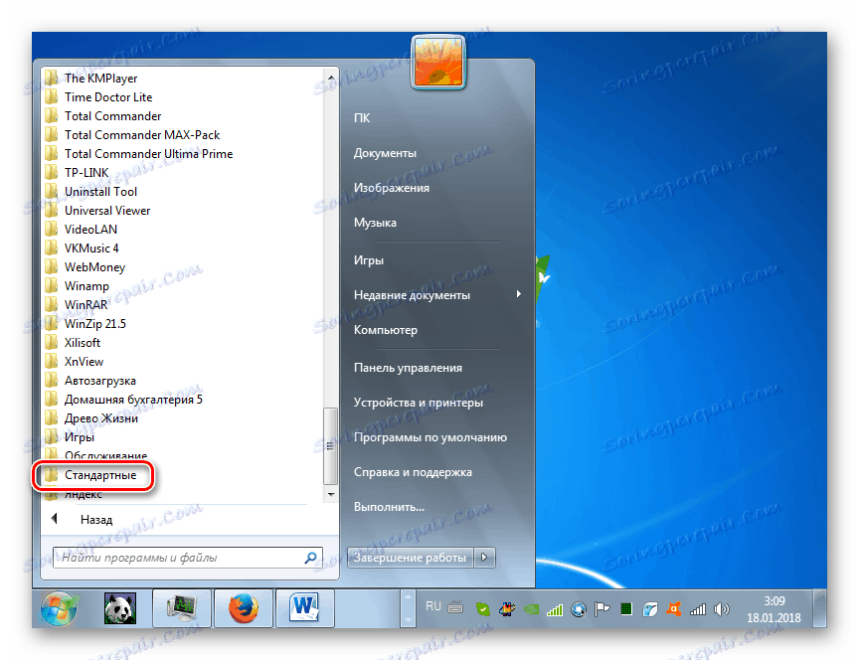Screen dimensions: 859x660
Task: Open Firefox from taskbar
Action: (244, 608)
